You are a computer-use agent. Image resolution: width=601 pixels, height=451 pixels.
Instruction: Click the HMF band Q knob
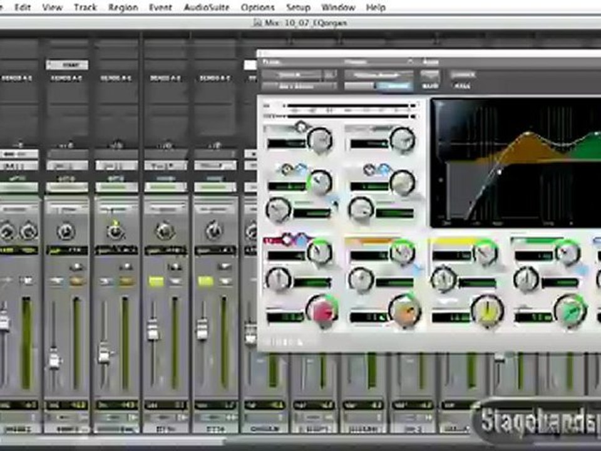[526, 279]
